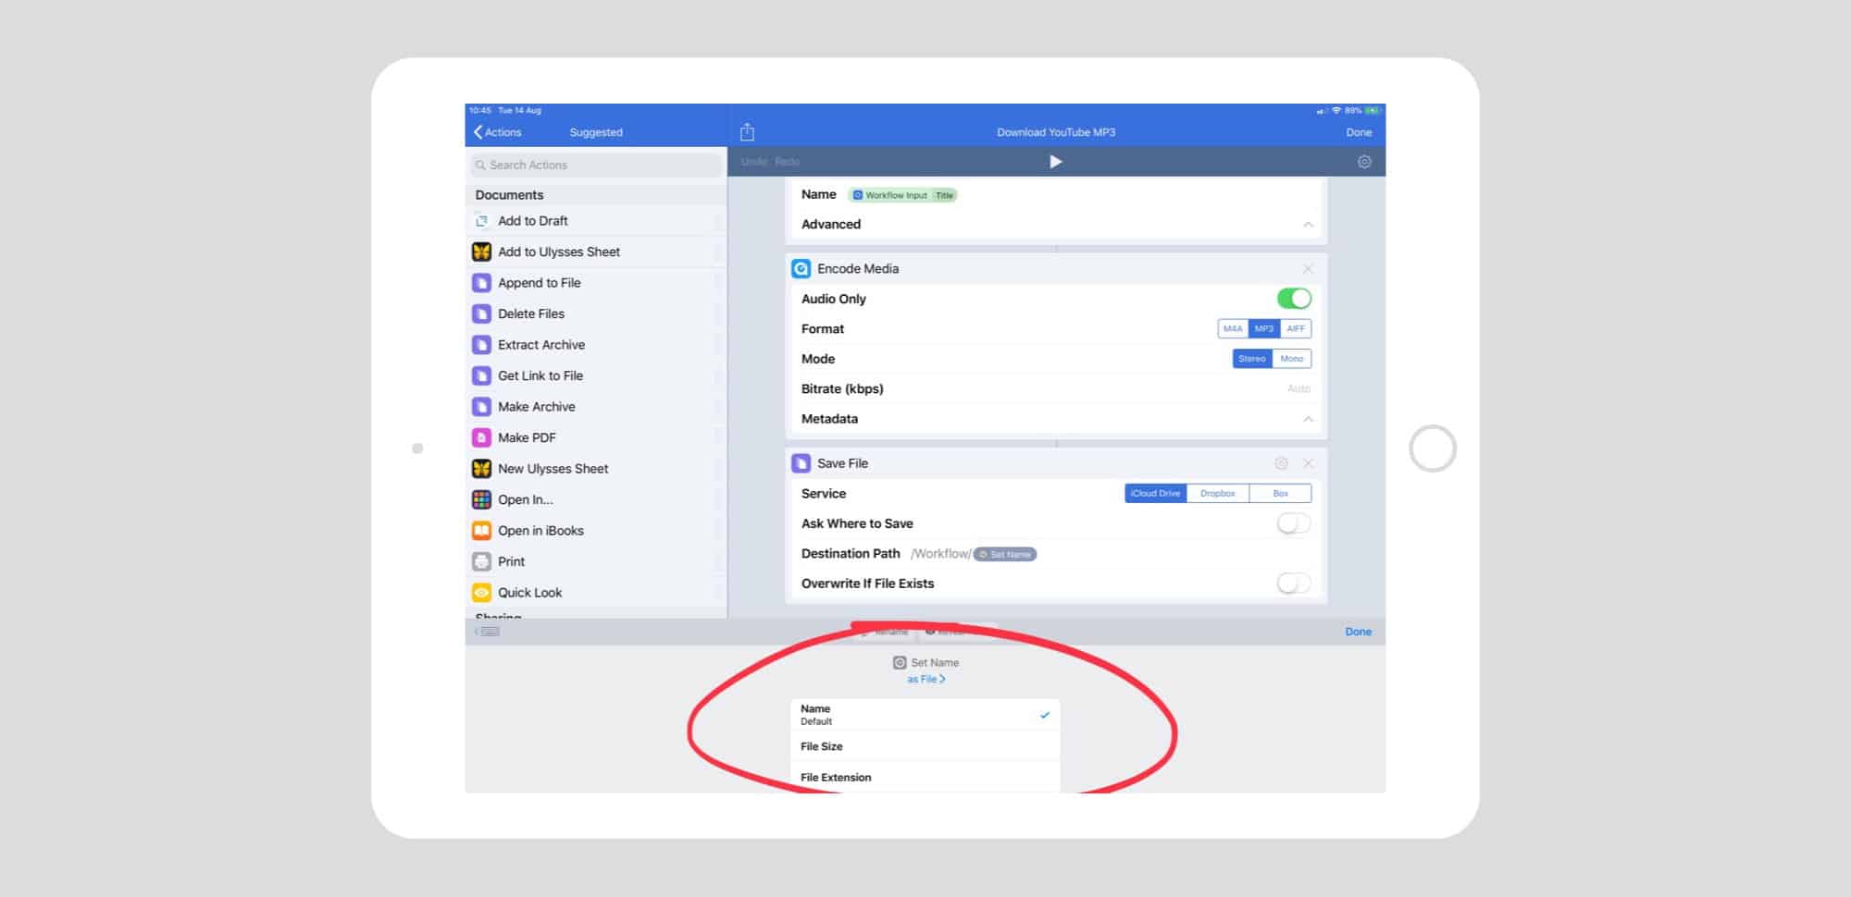Image resolution: width=1851 pixels, height=897 pixels.
Task: Click the Add to Ulysses Sheet butterfly icon
Action: click(x=481, y=252)
